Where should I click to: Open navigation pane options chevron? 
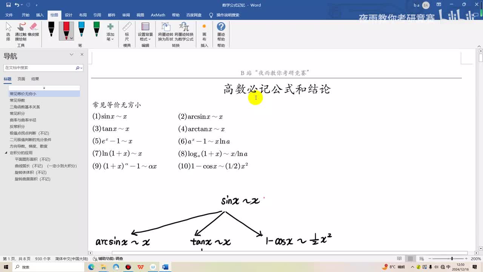(x=71, y=55)
